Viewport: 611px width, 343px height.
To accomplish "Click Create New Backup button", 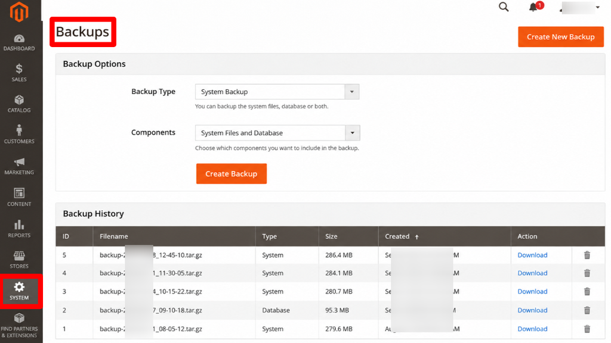I will [x=561, y=37].
